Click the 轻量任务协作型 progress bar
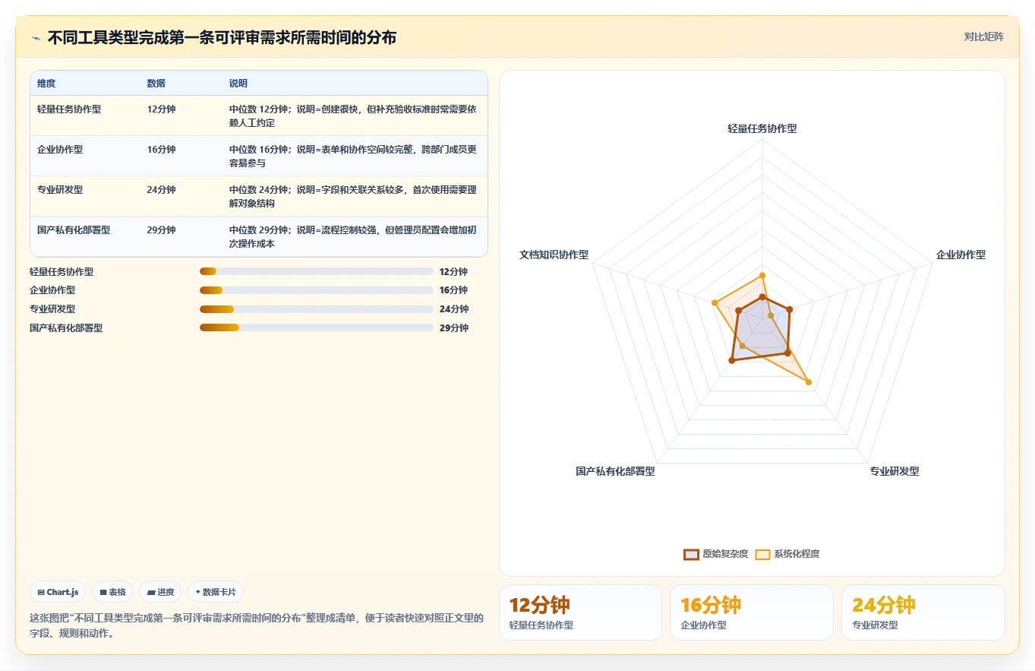 point(317,271)
